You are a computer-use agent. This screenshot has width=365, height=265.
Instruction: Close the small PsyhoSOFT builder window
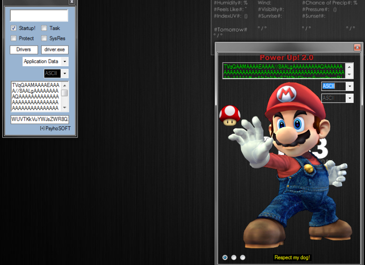pyautogui.click(x=72, y=2)
